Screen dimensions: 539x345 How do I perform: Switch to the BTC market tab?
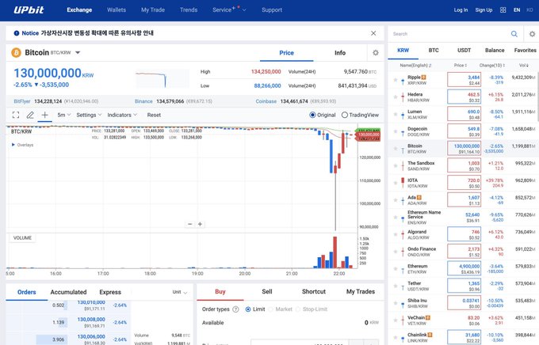coord(434,50)
